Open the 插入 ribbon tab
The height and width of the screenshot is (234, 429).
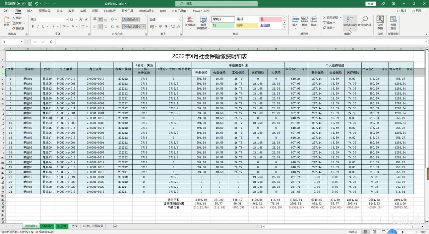[x=30, y=11]
